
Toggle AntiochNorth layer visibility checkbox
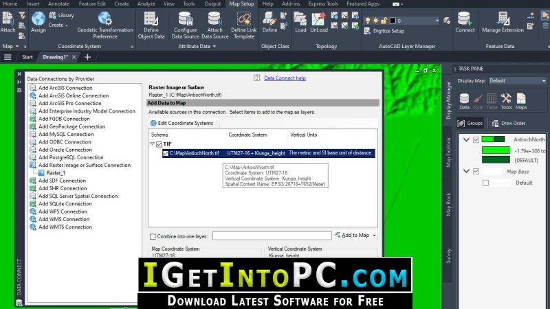pos(476,139)
